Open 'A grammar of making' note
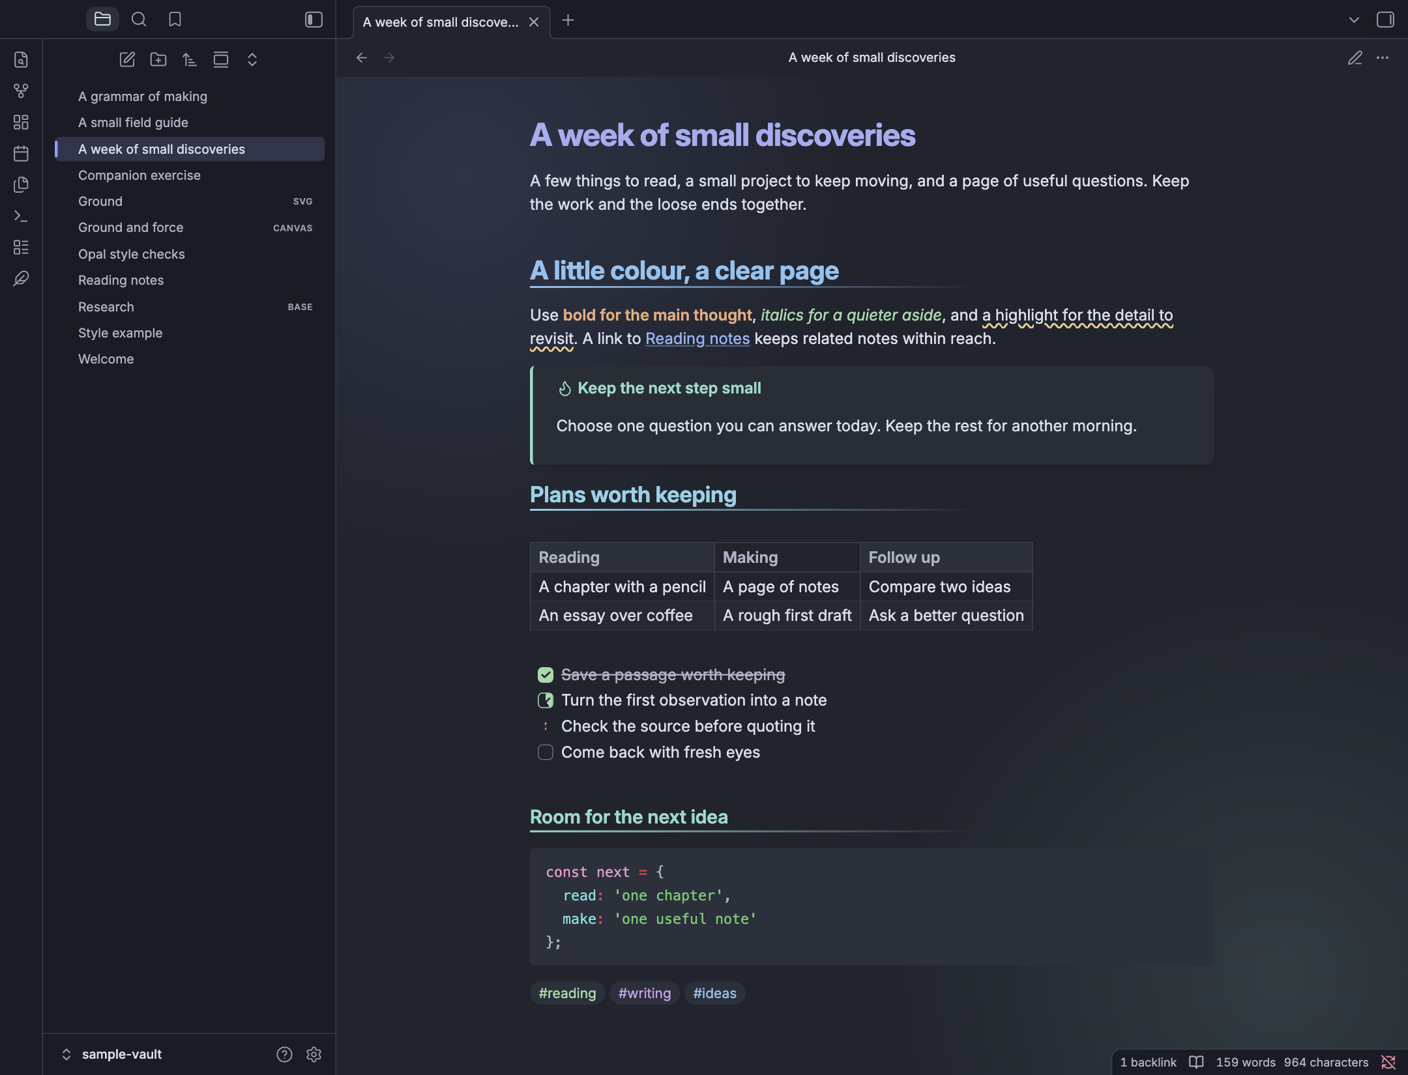The width and height of the screenshot is (1408, 1075). 190,96
